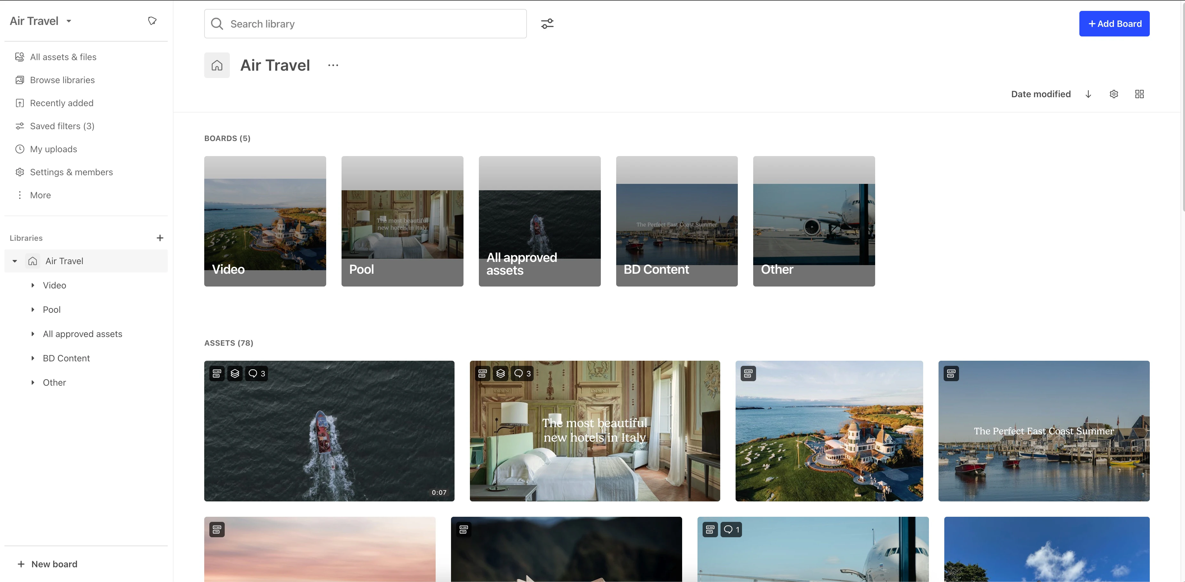Screen dimensions: 1185x582
Task: Open Settings & members from the sidebar
Action: [x=72, y=172]
